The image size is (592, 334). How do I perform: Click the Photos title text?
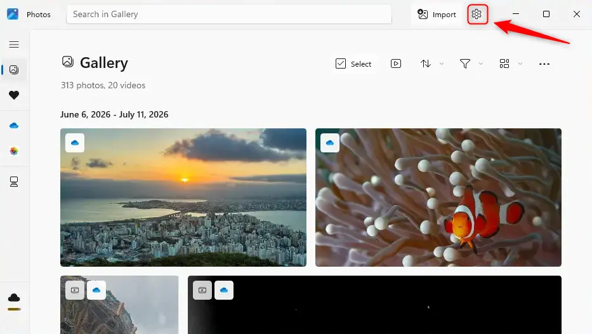click(39, 15)
